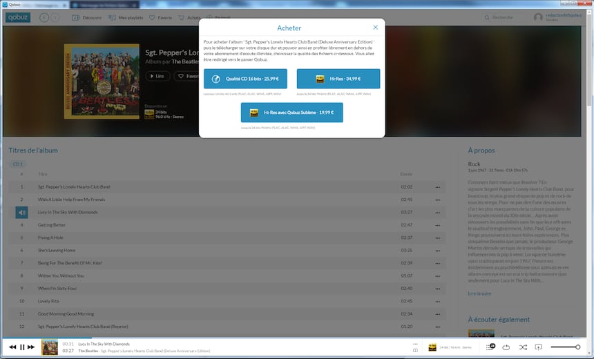The width and height of the screenshot is (594, 359).
Task: Open more options for Fixing A Hole
Action: point(437,237)
